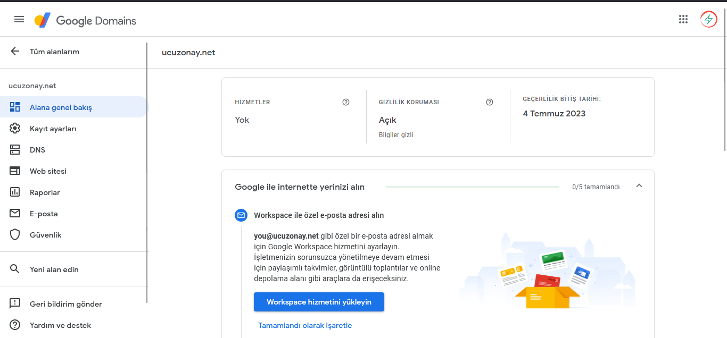The width and height of the screenshot is (727, 338).
Task: Open the account profile avatar
Action: (708, 20)
